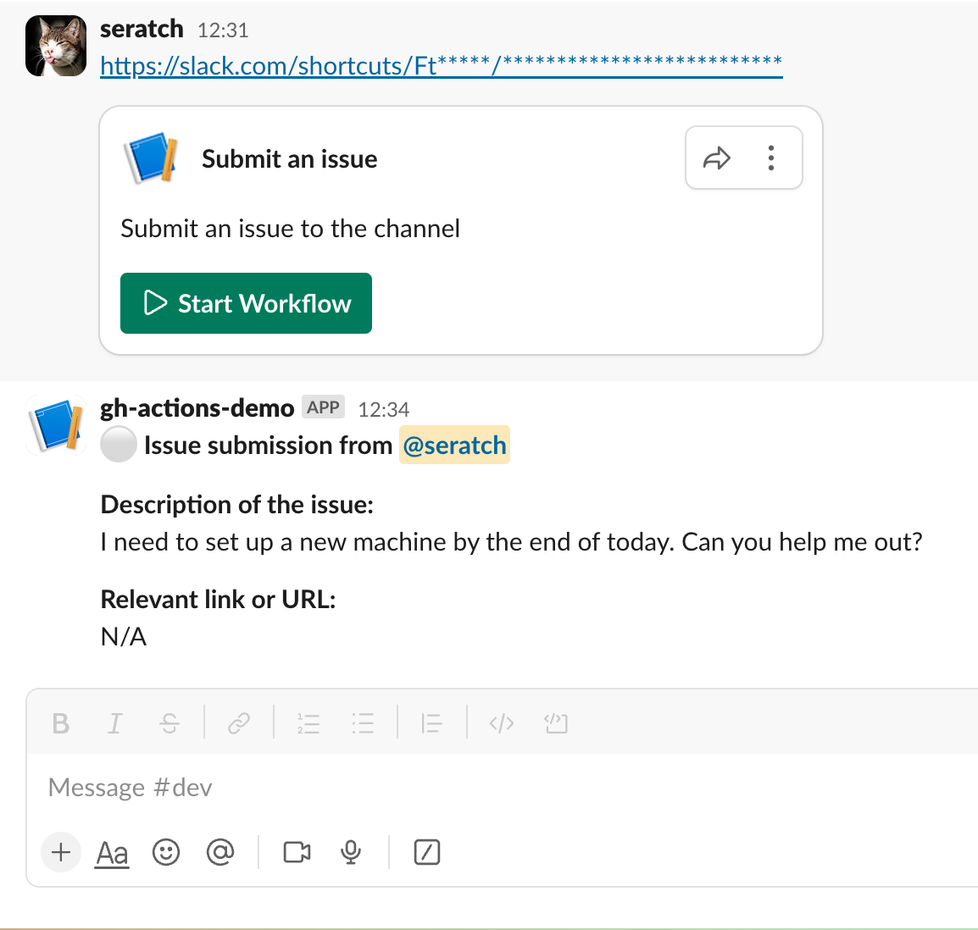Apply inline code formatting
978x930 pixels.
[x=502, y=723]
